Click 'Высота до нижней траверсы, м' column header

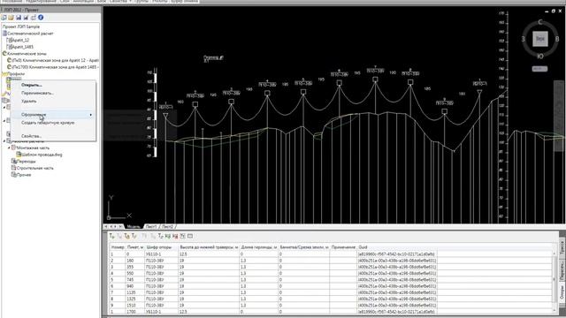209,247
